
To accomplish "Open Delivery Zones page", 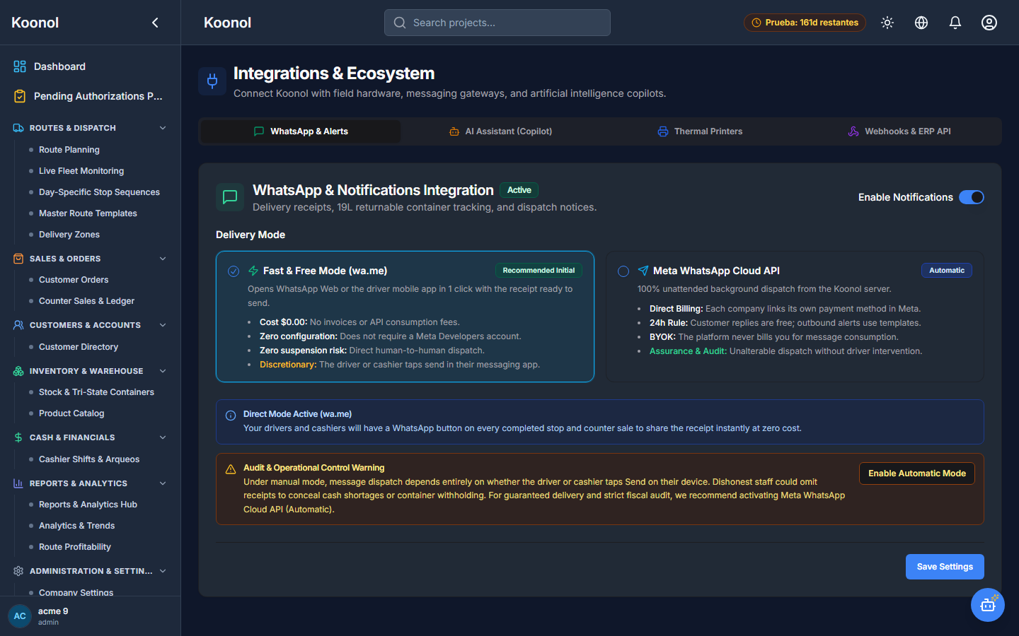I will [x=69, y=235].
